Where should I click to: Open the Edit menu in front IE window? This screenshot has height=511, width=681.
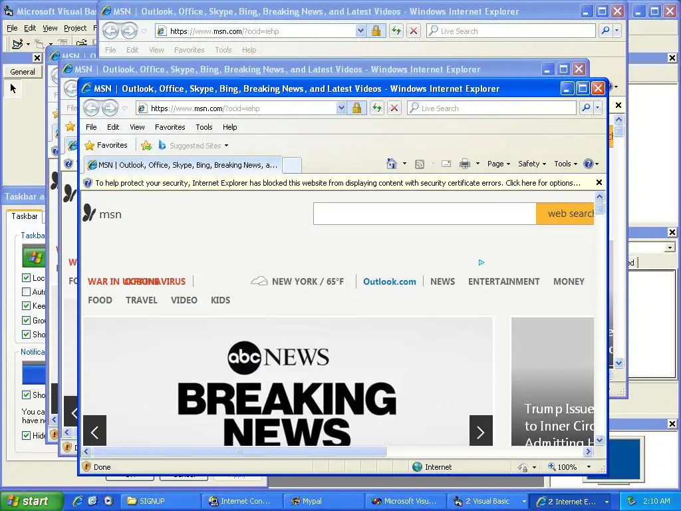(113, 127)
